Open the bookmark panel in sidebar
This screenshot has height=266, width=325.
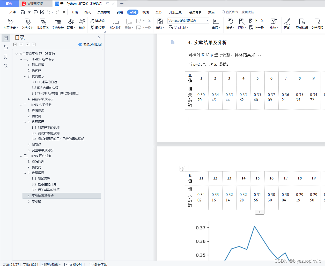click(x=6, y=57)
